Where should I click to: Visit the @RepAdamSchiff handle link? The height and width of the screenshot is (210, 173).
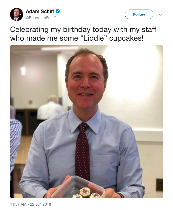tap(41, 18)
